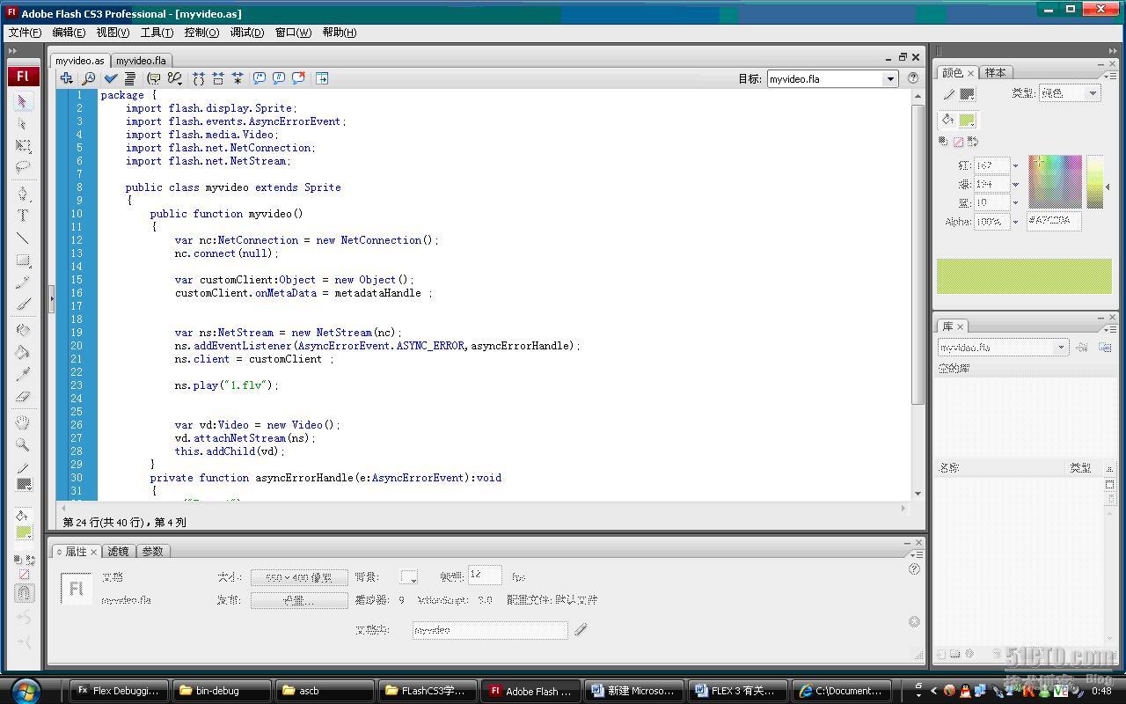Switch to myvideo.fla document tab
1126x704 pixels.
point(141,61)
